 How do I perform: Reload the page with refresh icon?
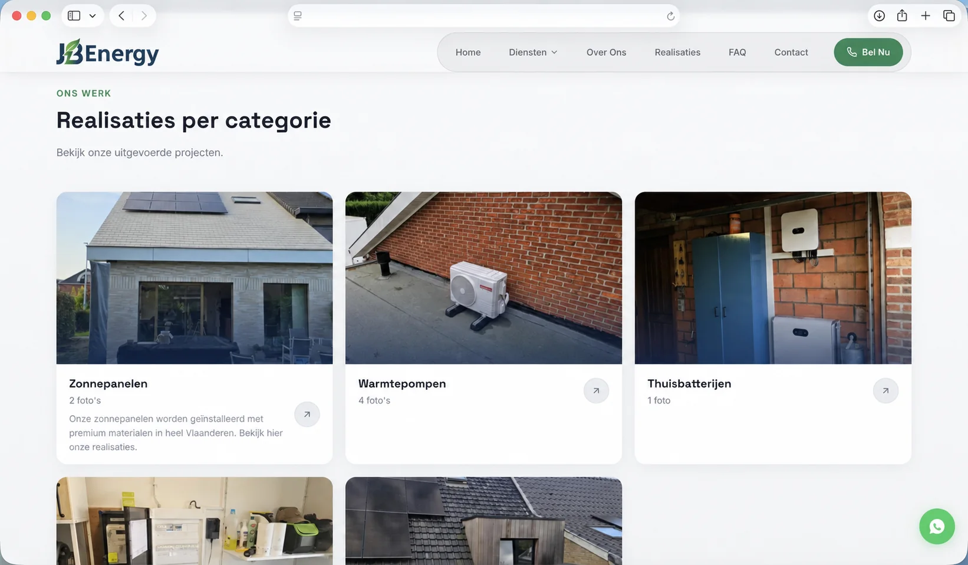[x=670, y=16]
